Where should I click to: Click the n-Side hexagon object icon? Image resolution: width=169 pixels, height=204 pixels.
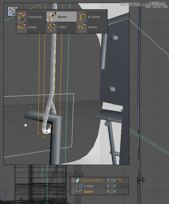tap(81, 186)
